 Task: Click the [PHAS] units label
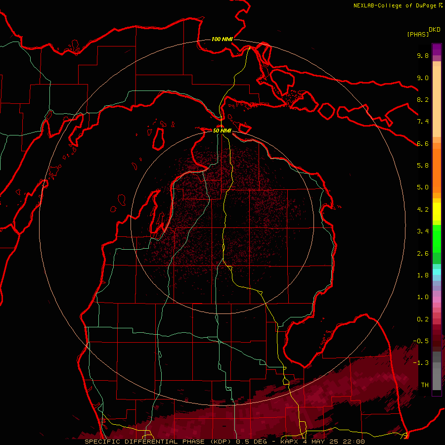click(x=418, y=34)
